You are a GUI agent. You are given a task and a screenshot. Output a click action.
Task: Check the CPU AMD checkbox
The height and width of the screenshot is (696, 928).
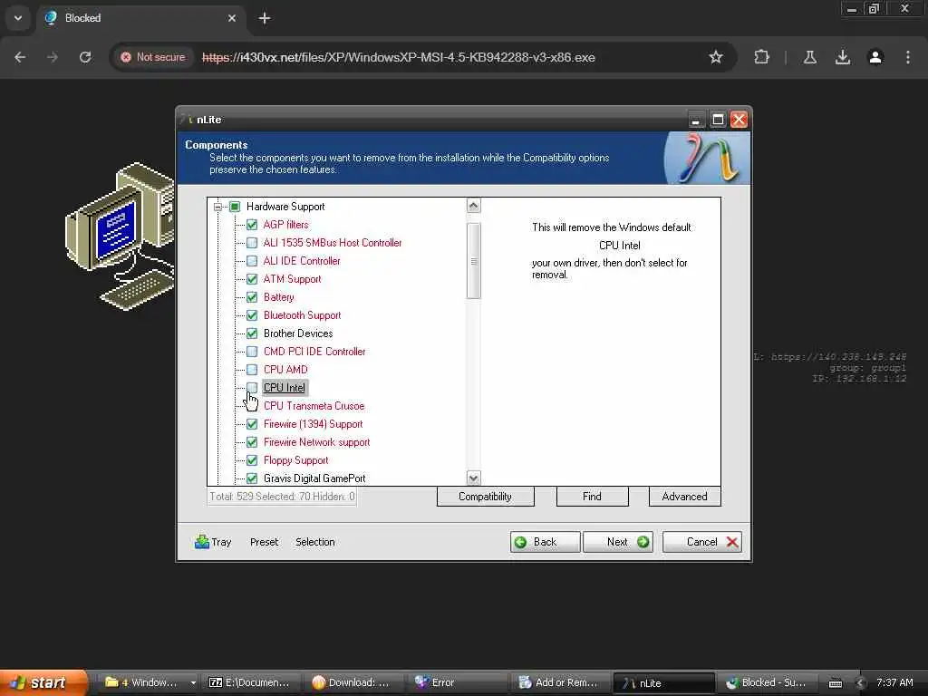pos(252,370)
